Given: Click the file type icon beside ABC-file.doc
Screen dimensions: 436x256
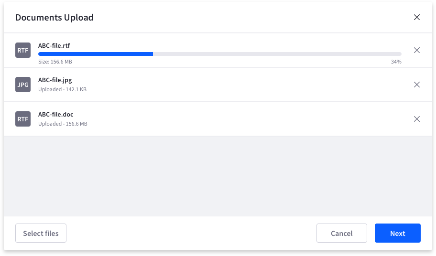Looking at the screenshot, I should [23, 119].
